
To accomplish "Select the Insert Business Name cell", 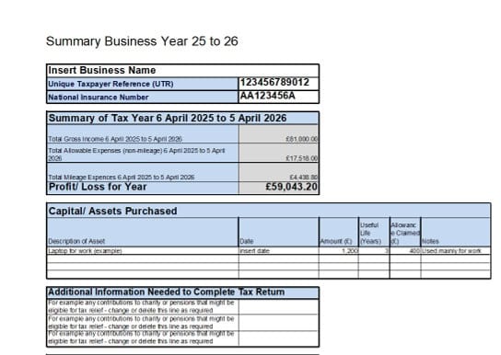I will (182, 71).
